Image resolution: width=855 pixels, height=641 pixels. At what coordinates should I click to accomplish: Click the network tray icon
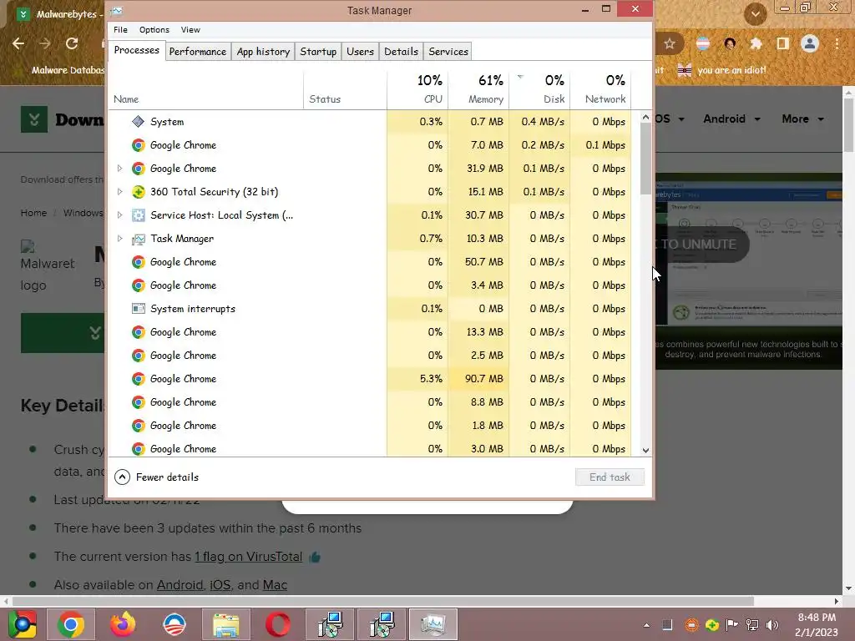(752, 625)
